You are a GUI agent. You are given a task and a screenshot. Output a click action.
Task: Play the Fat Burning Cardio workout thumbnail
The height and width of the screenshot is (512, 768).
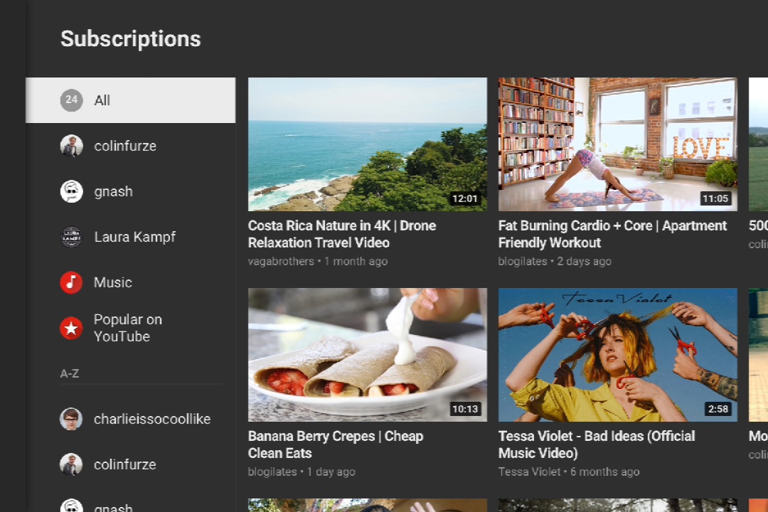pyautogui.click(x=617, y=144)
